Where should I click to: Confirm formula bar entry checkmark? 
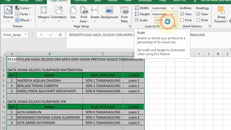pyautogui.click(x=51, y=35)
